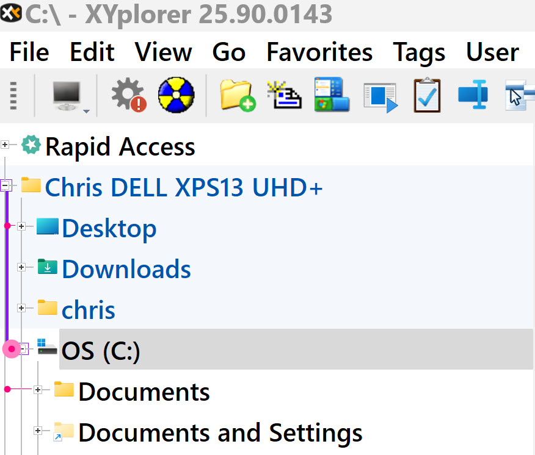Image resolution: width=535 pixels, height=455 pixels.
Task: Expand the Documents and Settings node
Action: (x=38, y=431)
